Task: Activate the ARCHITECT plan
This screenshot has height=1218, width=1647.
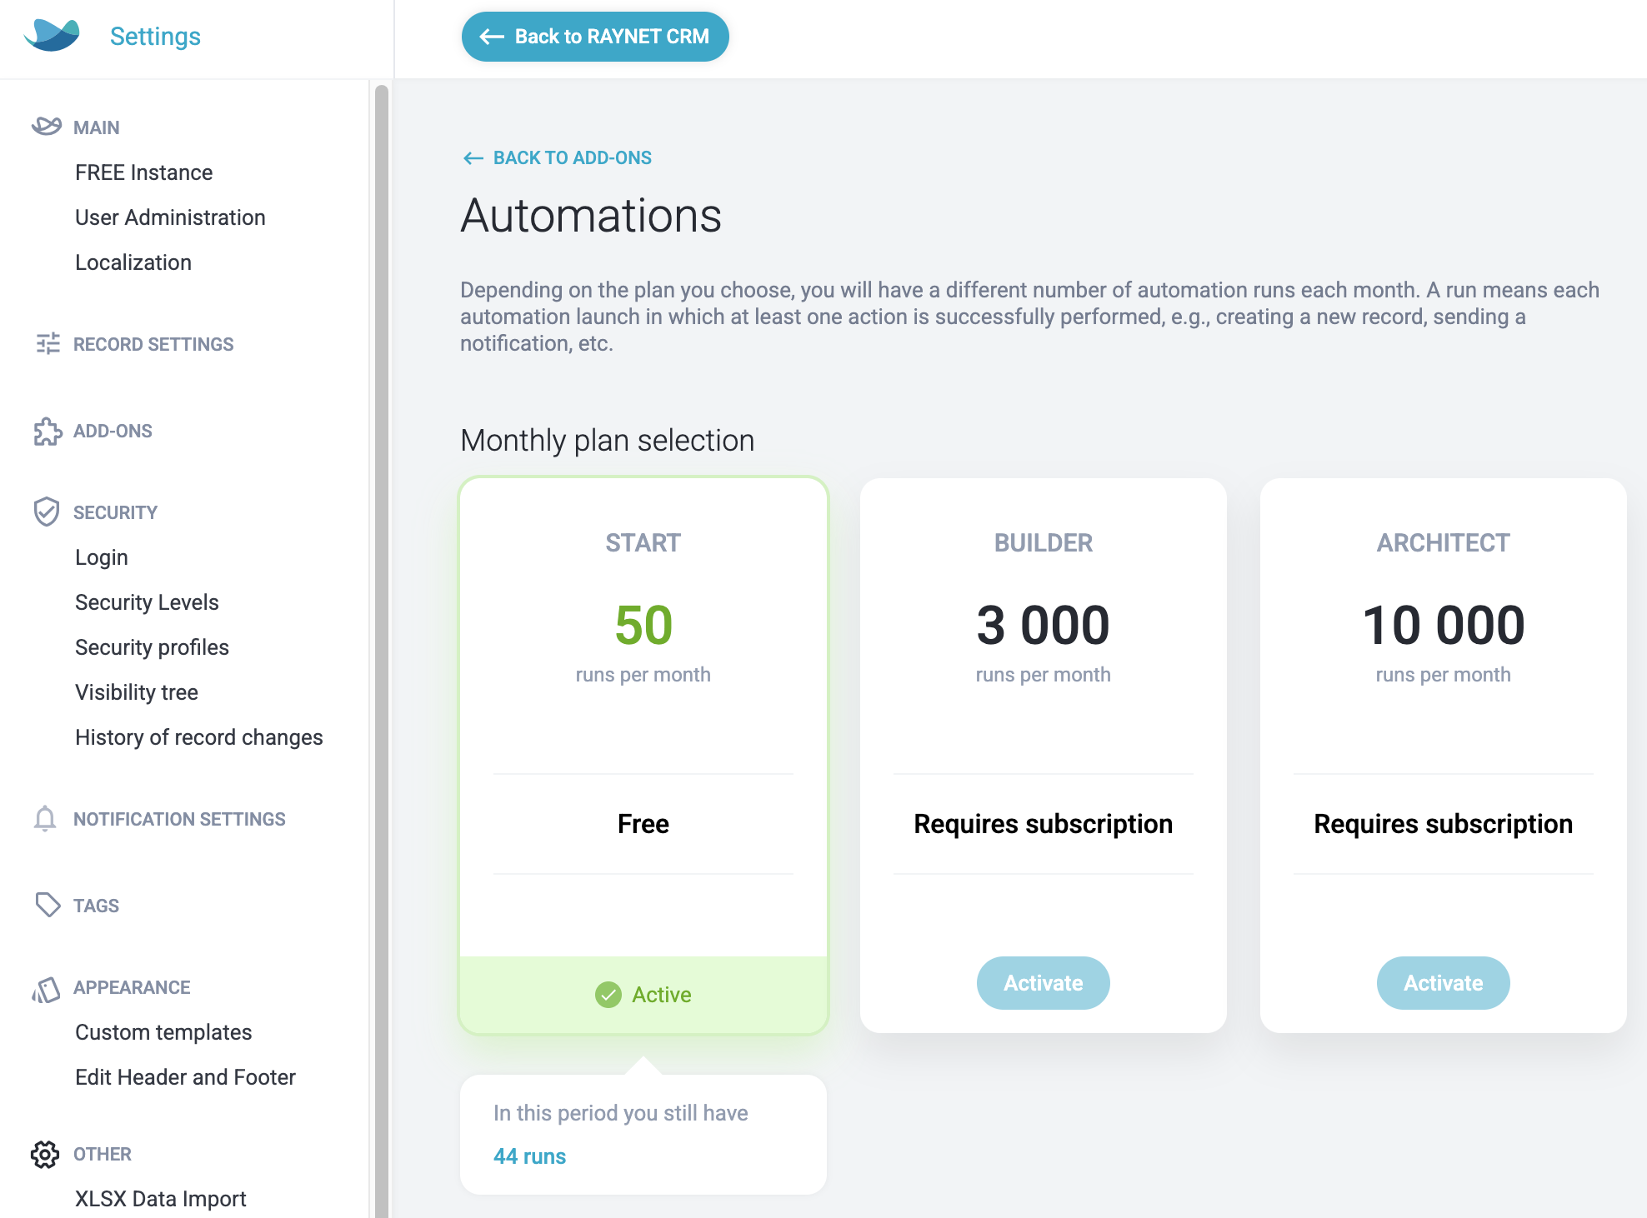Action: pos(1443,983)
